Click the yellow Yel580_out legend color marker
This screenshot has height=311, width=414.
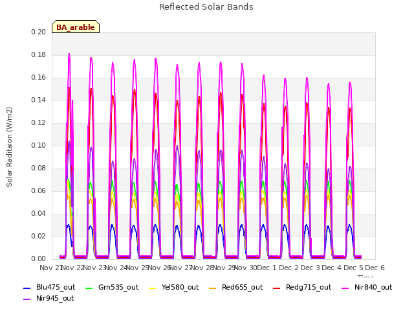(153, 288)
